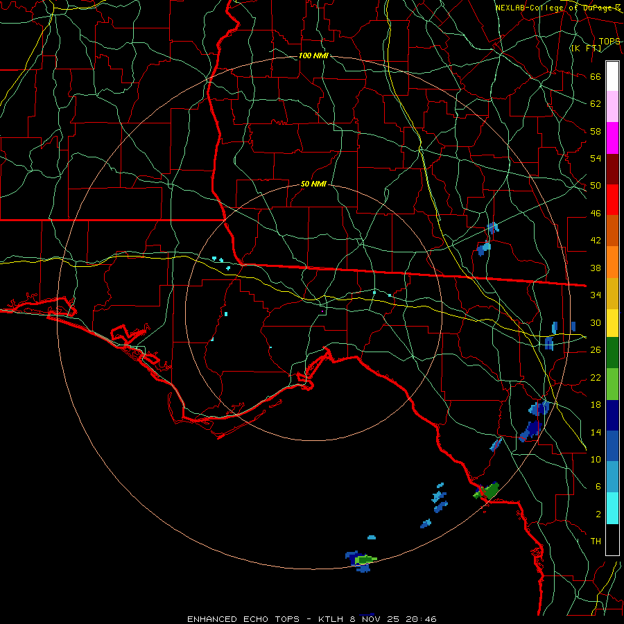Click the "[K FT]" units label
Screen dimensions: 624x624
coord(586,48)
